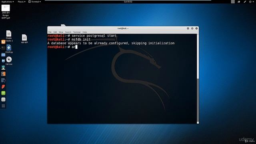Minimize the root@kali terminal window
Image resolution: width=256 pixels, height=144 pixels.
(x=188, y=28)
